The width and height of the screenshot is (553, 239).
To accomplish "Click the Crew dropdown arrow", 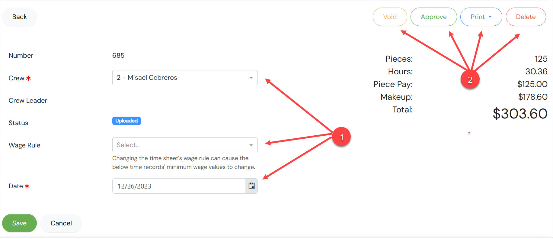I will 251,78.
